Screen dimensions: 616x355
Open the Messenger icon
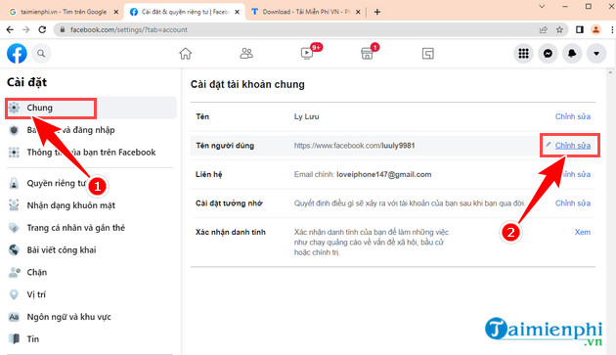pyautogui.click(x=548, y=54)
